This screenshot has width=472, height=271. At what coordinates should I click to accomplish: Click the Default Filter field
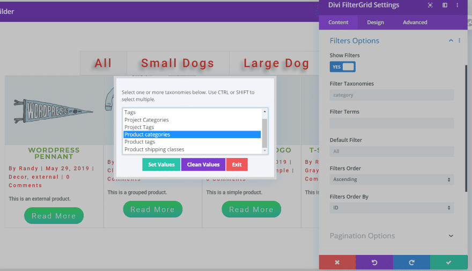click(x=392, y=152)
